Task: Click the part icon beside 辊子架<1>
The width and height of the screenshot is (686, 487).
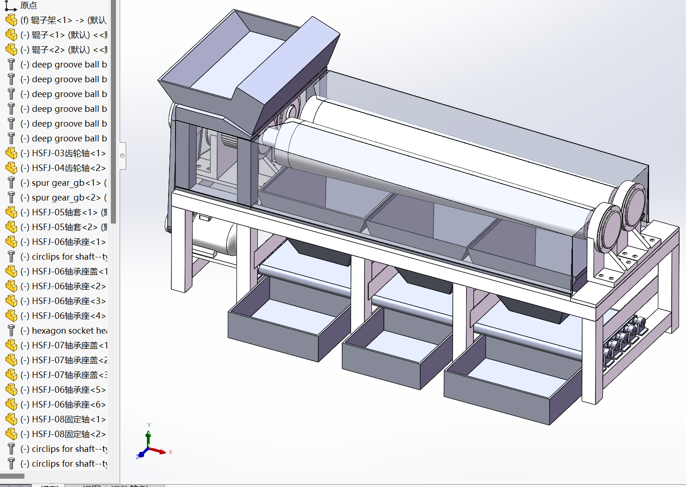Action: coord(11,20)
